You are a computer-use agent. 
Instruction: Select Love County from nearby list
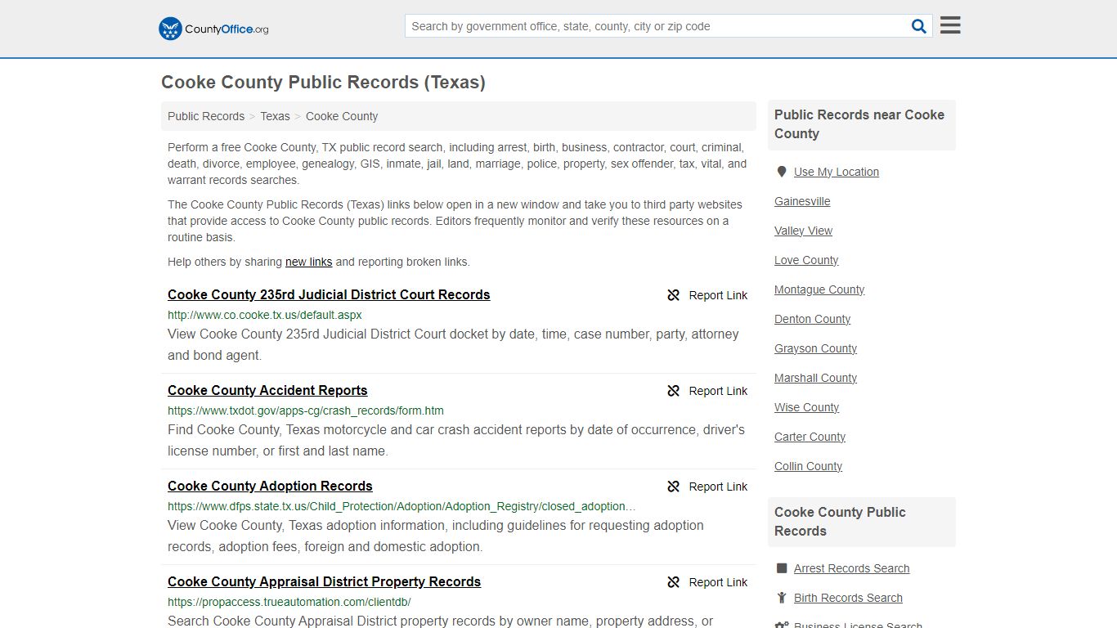[x=806, y=260]
